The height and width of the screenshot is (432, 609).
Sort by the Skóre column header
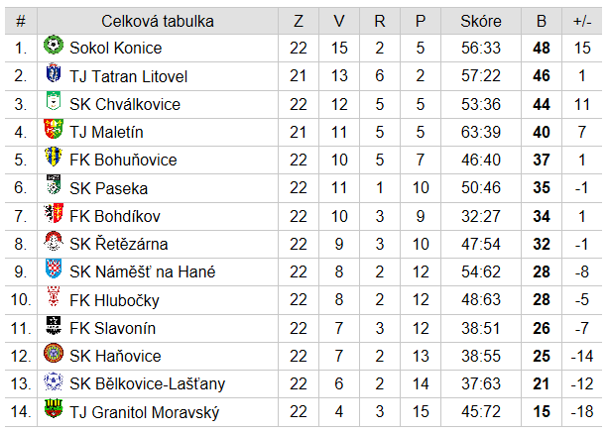(x=481, y=21)
